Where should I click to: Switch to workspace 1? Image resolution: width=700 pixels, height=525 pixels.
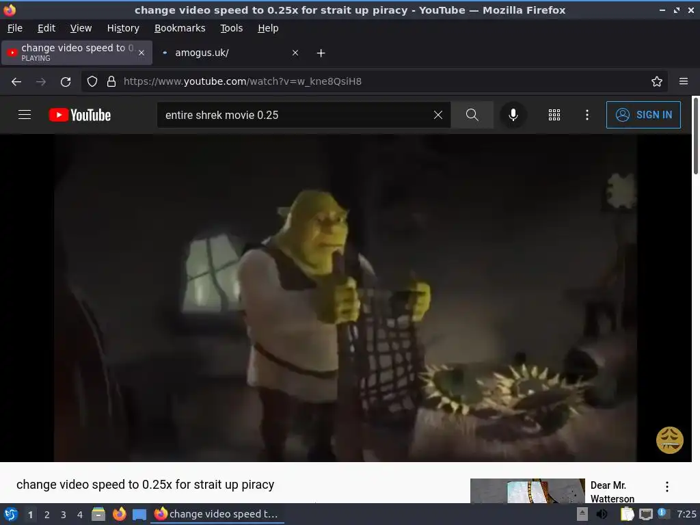point(30,515)
